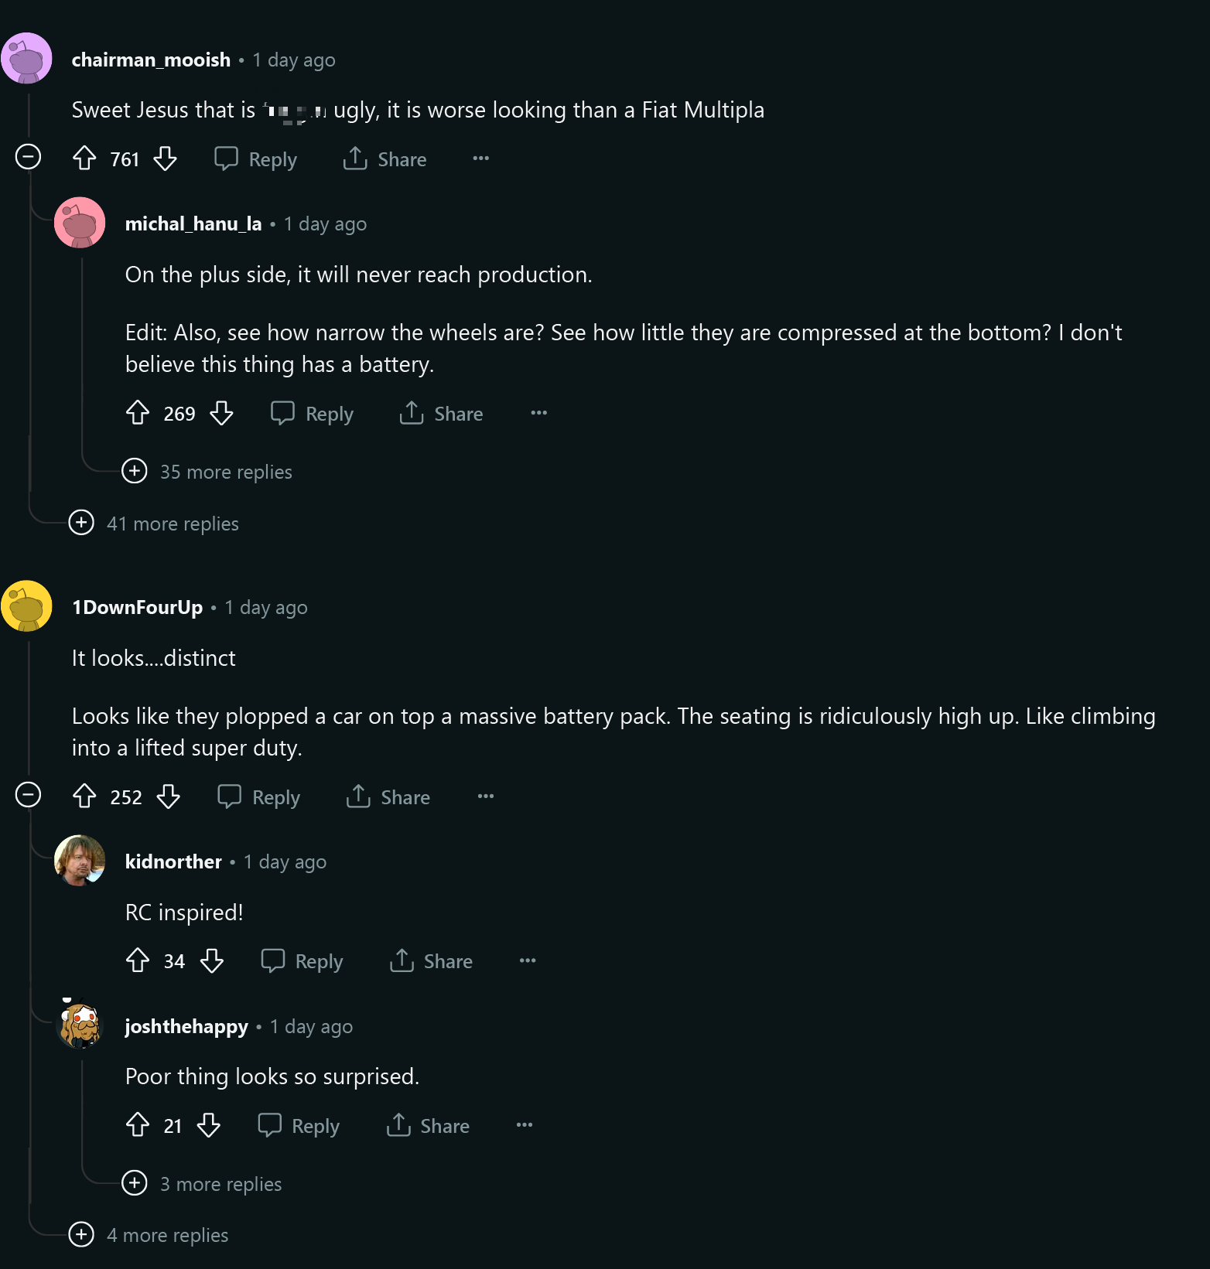Collapse chairman_mooish's comment thread
The height and width of the screenshot is (1269, 1210).
pos(29,157)
